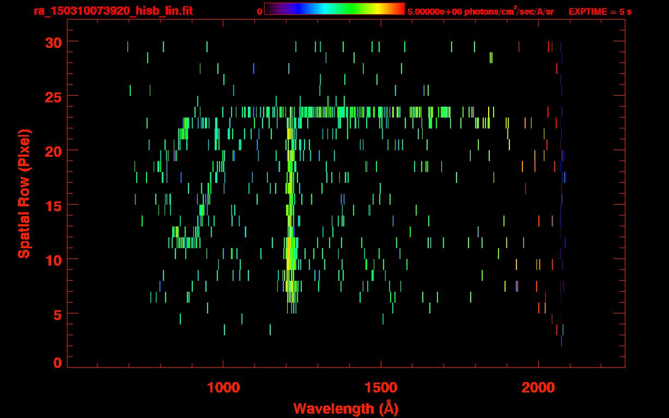Click the 0 spatial row tick label
The width and height of the screenshot is (669, 418).
pyautogui.click(x=58, y=363)
